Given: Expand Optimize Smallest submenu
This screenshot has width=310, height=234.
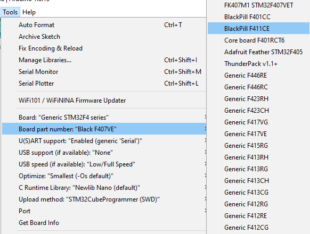Looking at the screenshot, I should tap(104, 176).
